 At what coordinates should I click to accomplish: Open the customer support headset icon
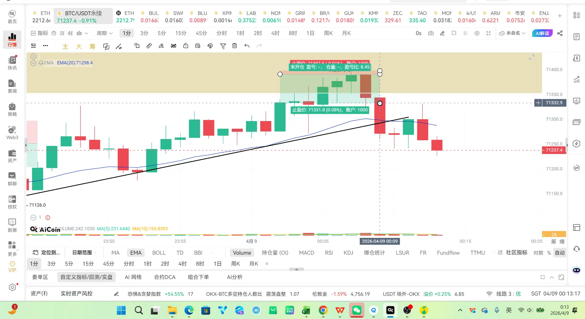point(576,249)
